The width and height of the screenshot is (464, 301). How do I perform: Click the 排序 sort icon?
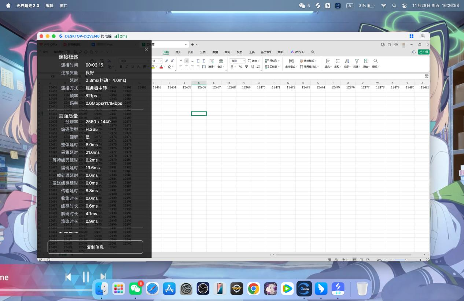pyautogui.click(x=347, y=61)
